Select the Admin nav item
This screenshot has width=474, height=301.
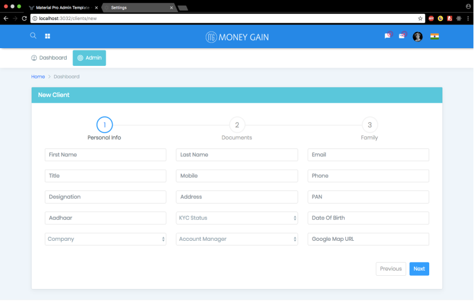tap(89, 57)
